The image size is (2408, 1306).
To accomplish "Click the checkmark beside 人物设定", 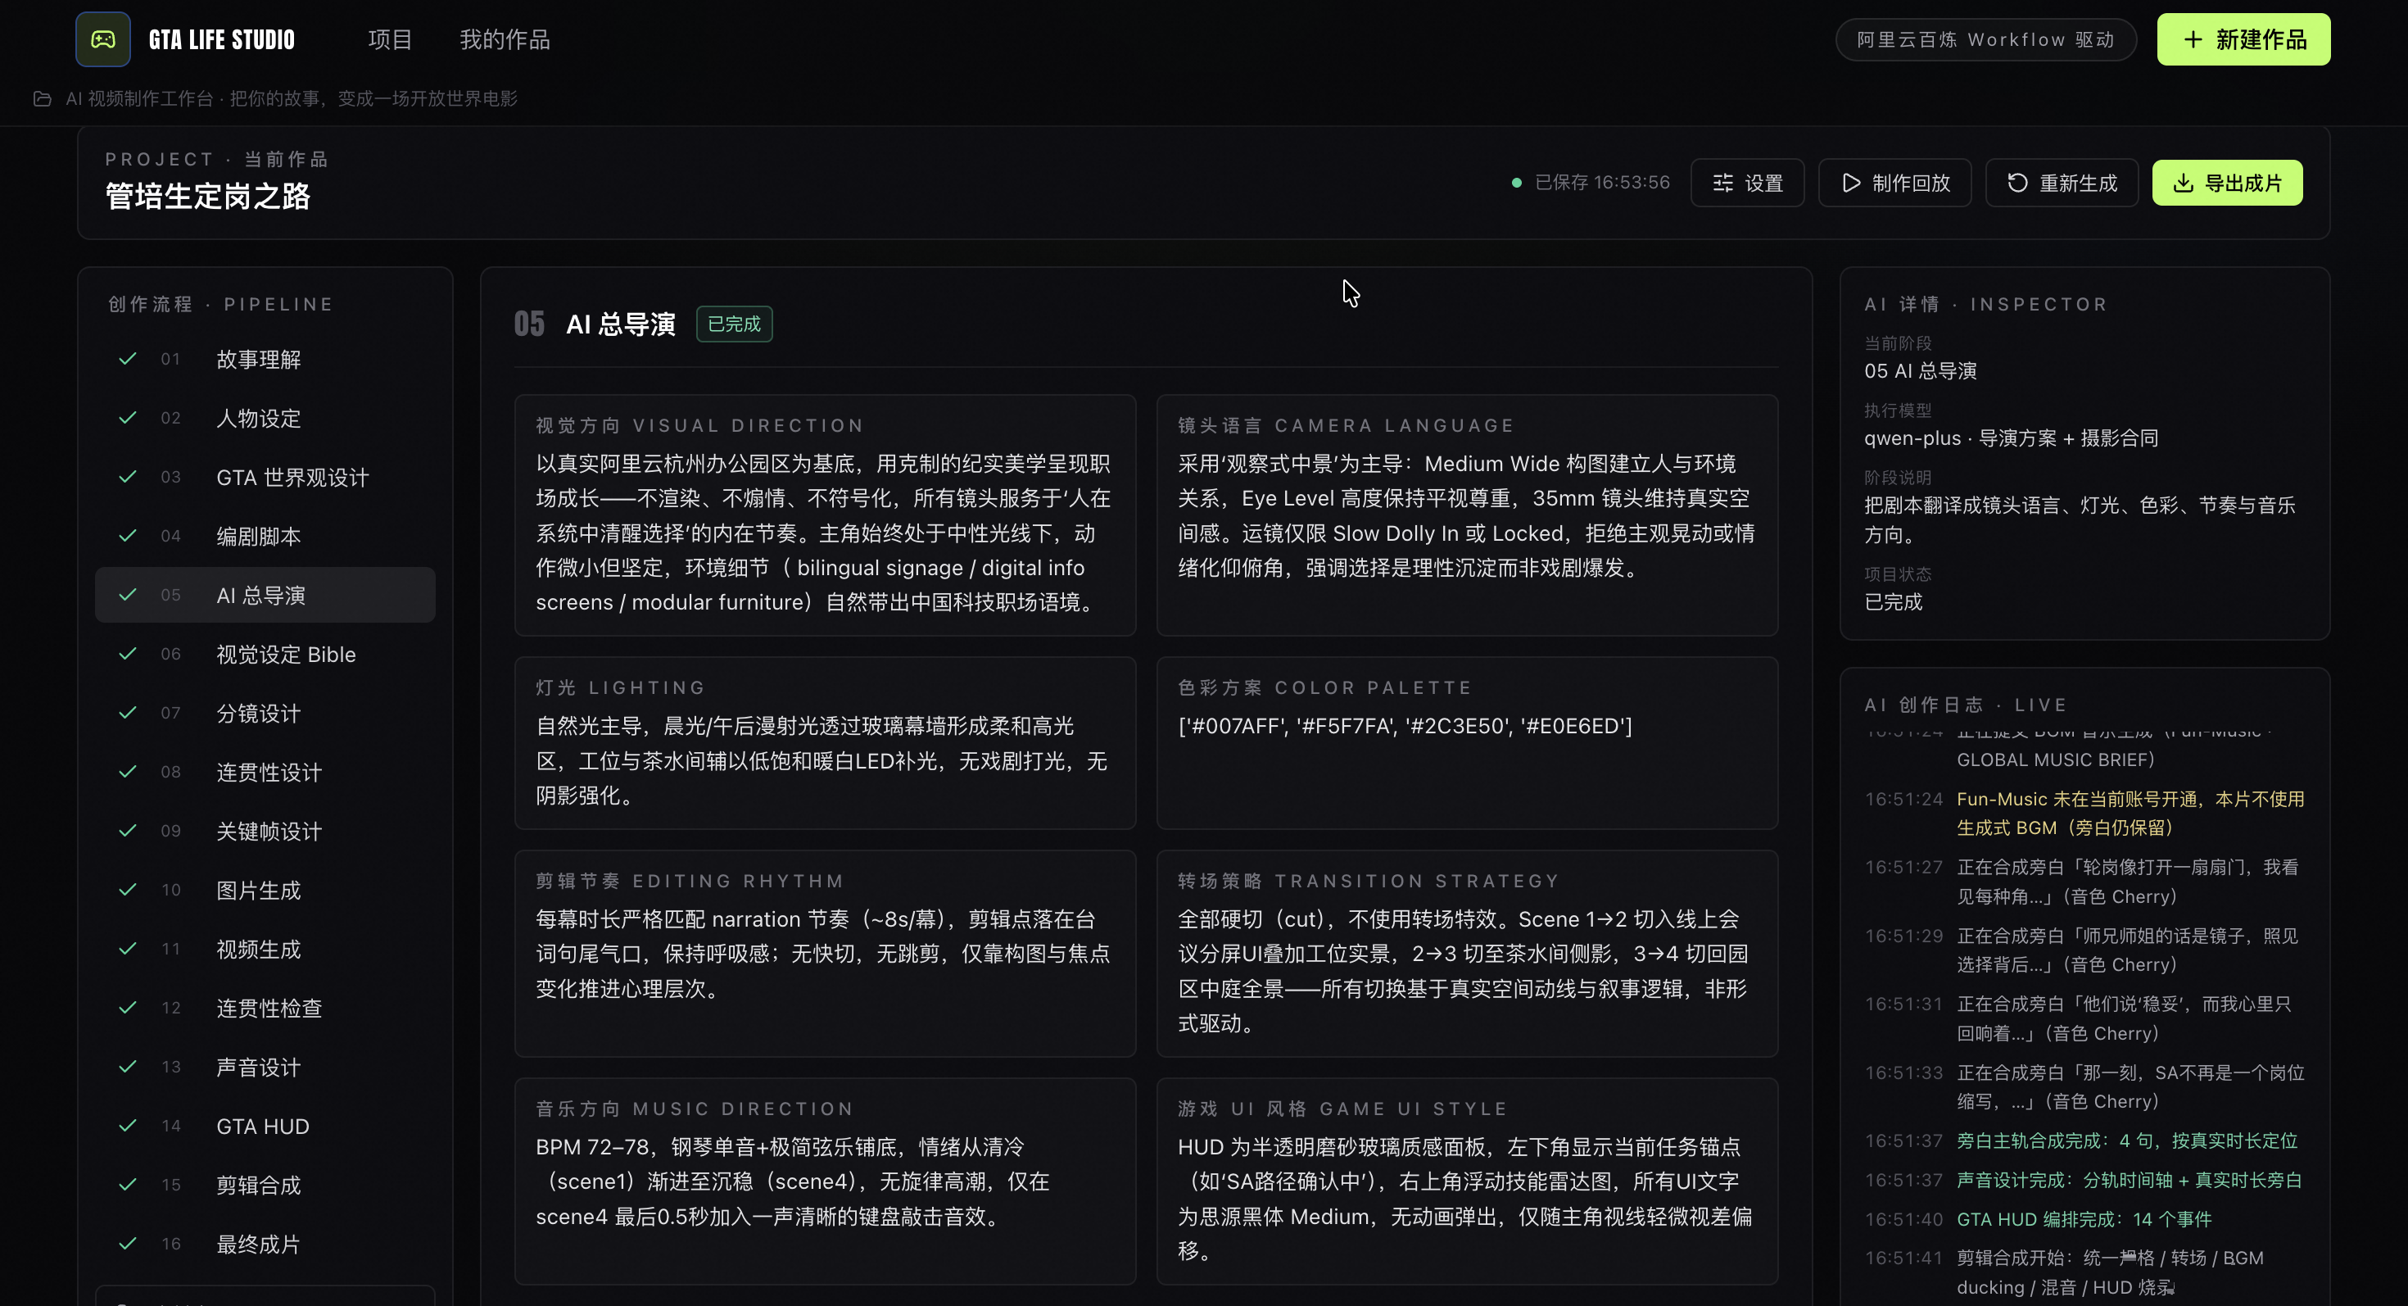I will coord(128,418).
